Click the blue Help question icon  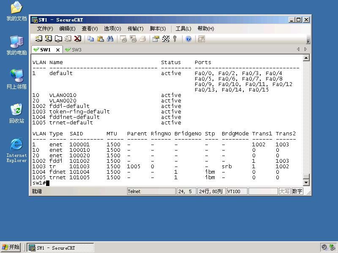[188, 39]
